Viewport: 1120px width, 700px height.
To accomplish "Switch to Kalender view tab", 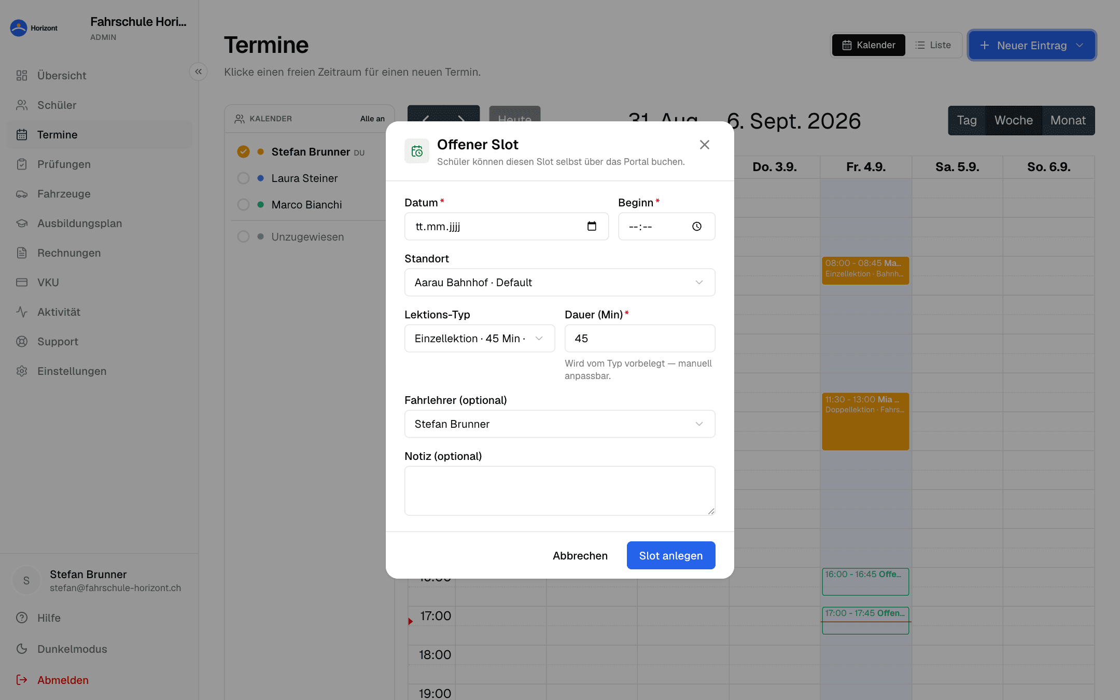I will coord(869,45).
